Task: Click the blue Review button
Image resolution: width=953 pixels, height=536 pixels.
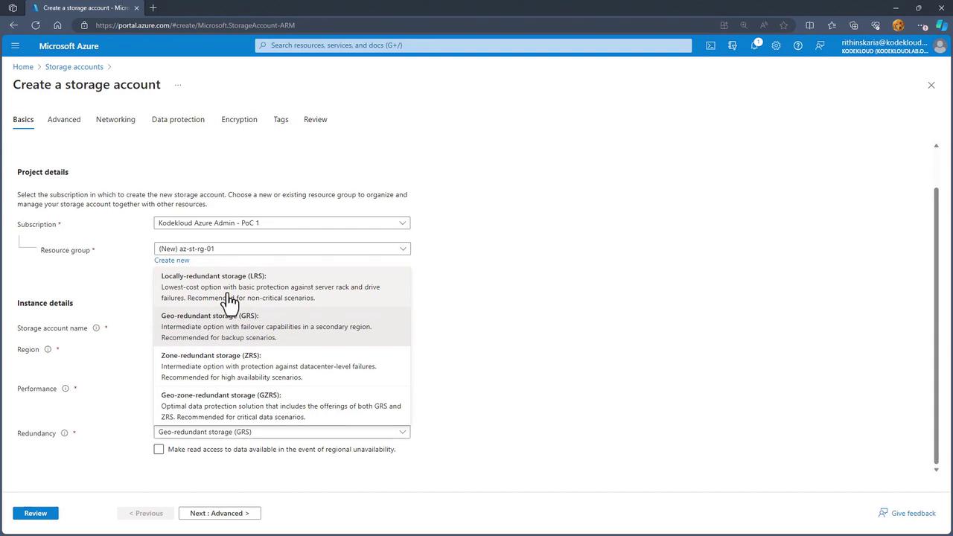Action: pos(35,513)
